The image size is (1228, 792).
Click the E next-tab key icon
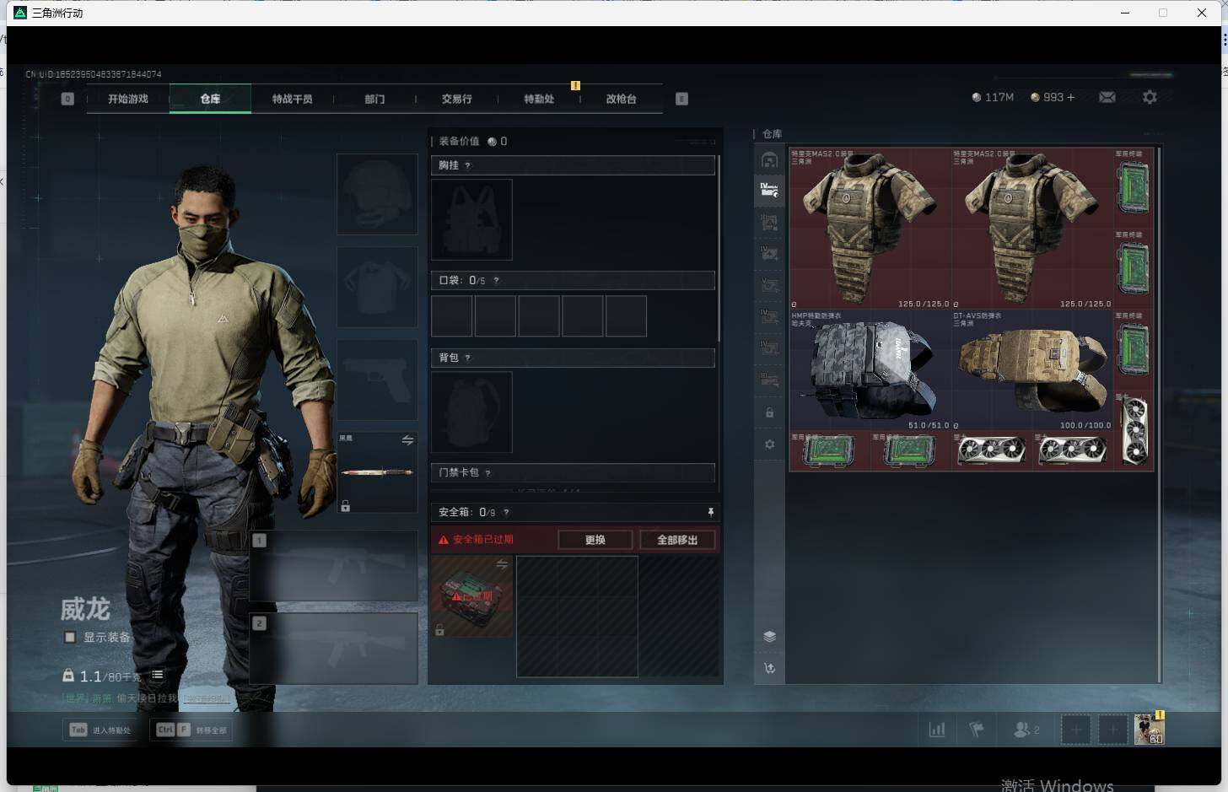[x=681, y=99]
